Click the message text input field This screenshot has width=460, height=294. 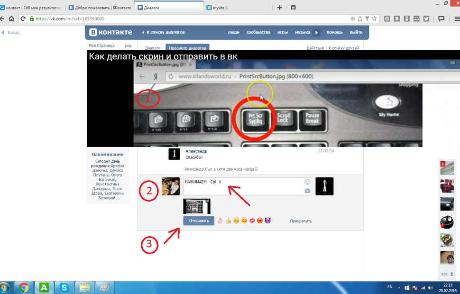[x=247, y=186]
